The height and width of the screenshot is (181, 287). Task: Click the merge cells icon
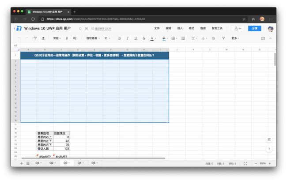click(x=183, y=38)
